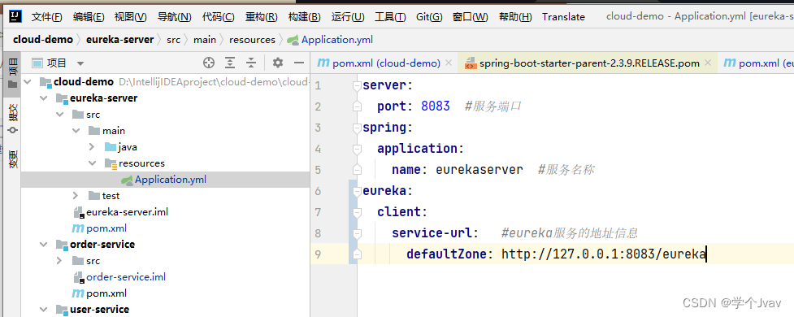The width and height of the screenshot is (794, 317).
Task: Collapse the main folder node
Action: pos(76,131)
